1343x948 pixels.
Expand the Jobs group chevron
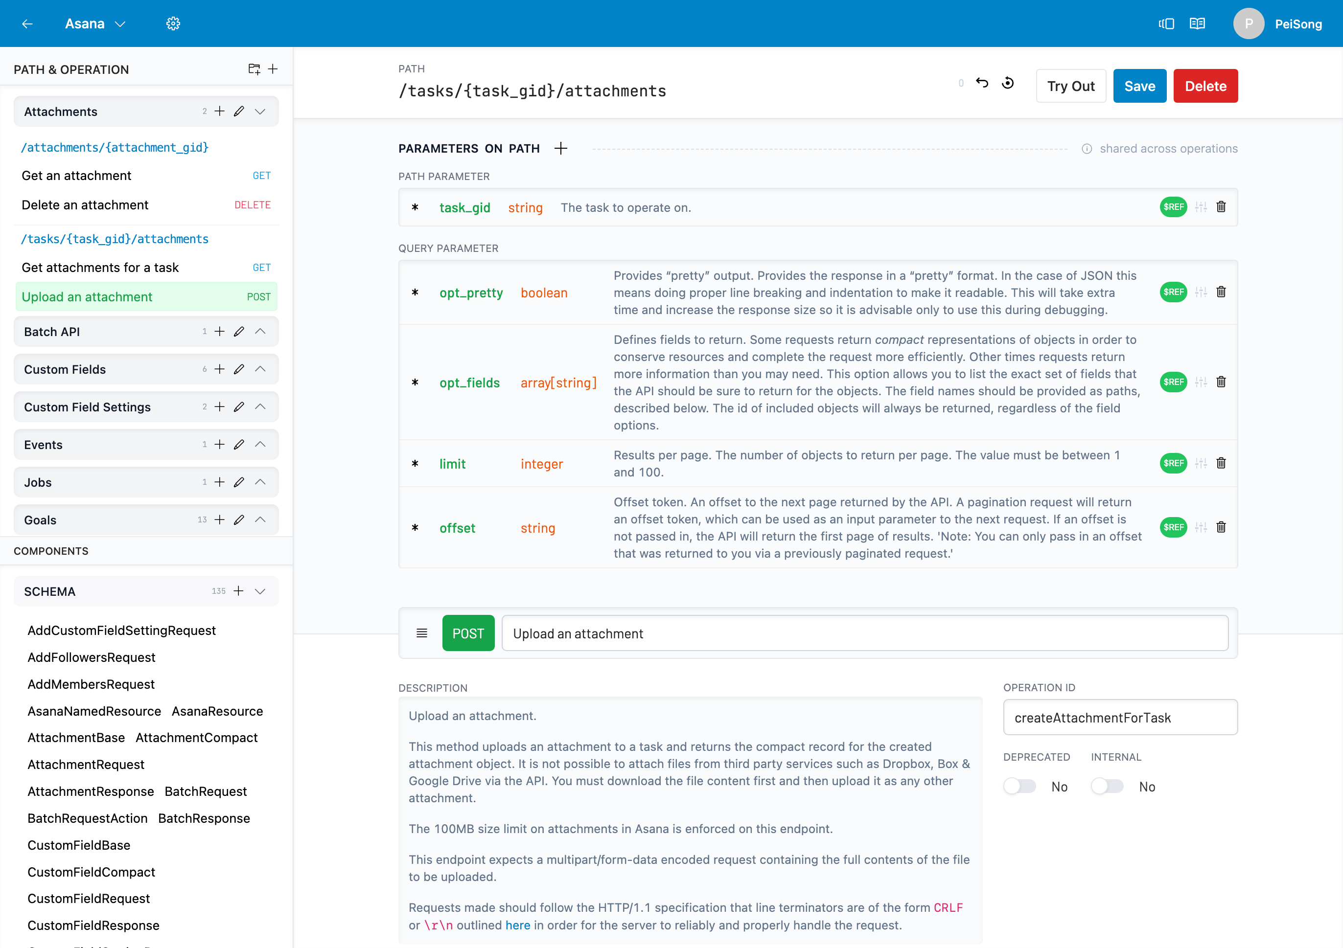(260, 482)
